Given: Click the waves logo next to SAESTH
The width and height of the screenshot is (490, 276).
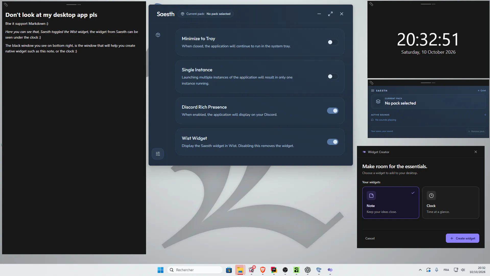Looking at the screenshot, I should (373, 90).
